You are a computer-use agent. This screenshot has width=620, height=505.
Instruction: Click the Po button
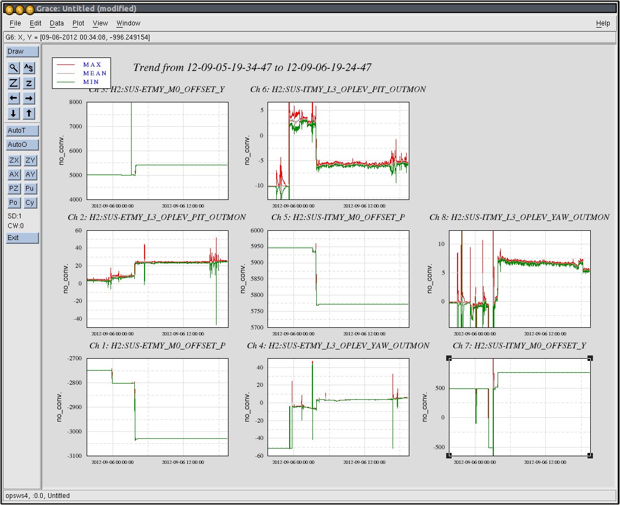click(14, 203)
